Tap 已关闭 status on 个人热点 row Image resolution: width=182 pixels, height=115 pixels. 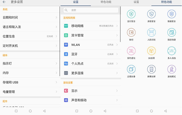click(x=110, y=64)
